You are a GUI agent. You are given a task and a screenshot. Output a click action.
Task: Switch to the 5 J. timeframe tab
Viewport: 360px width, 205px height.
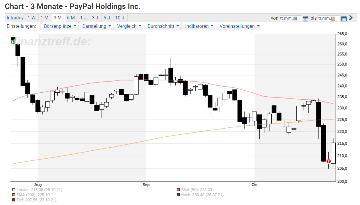click(x=107, y=18)
